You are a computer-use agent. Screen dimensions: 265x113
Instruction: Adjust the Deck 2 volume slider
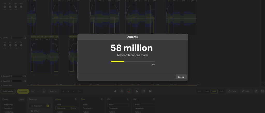[16, 38]
